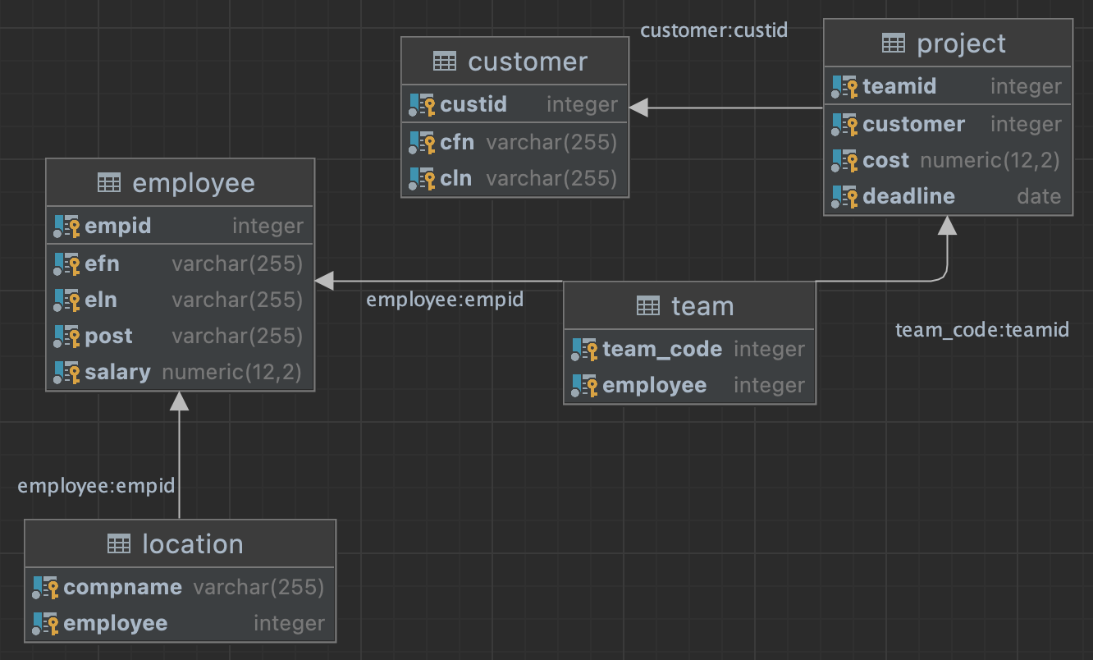
Task: Click the table icon beside customer title
Action: point(444,61)
